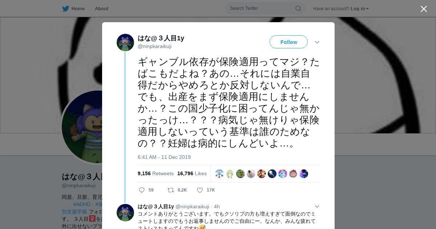Click the Twitter bird Home icon

[65, 8]
